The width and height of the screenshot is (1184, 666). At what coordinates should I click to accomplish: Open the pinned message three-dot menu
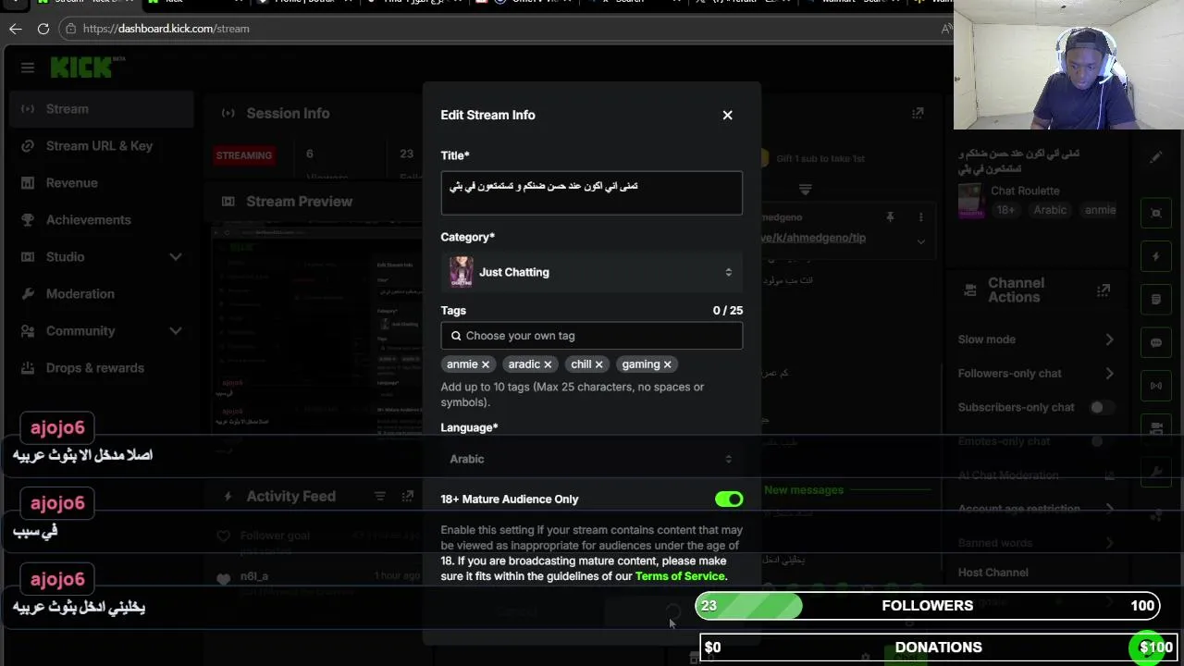pyautogui.click(x=920, y=216)
